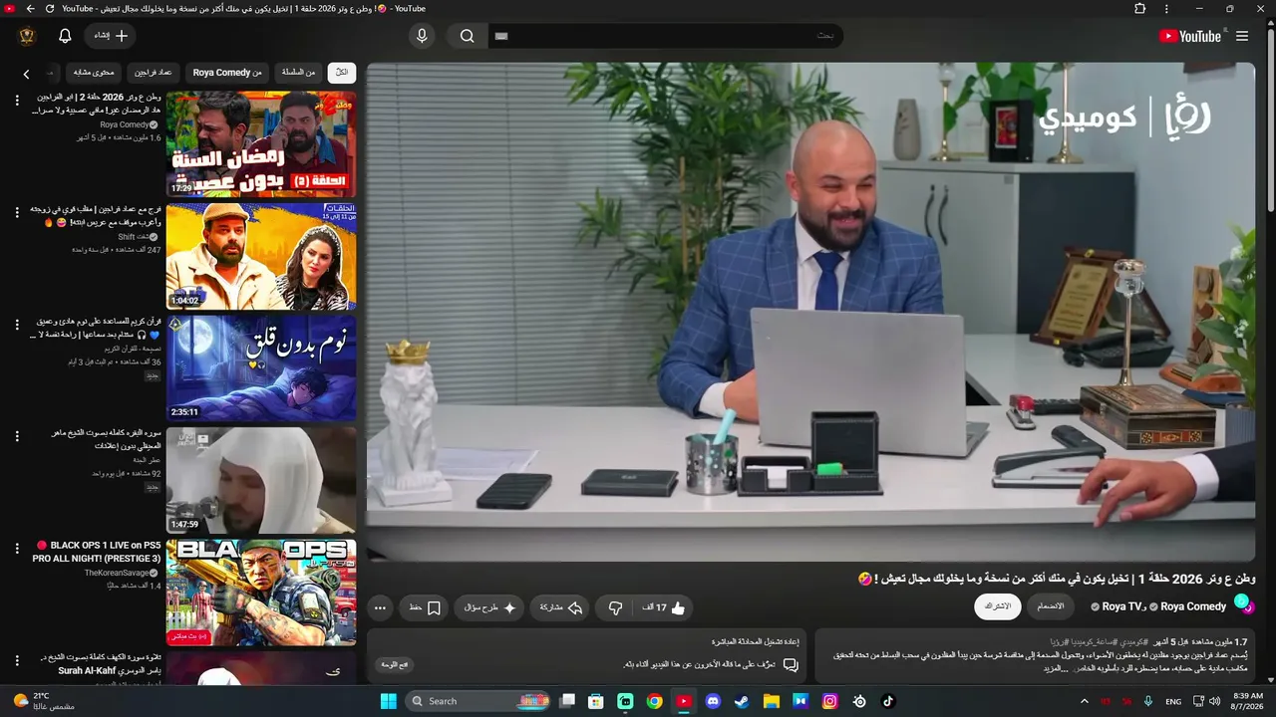Ask a question (طرح سؤال) button
This screenshot has width=1276, height=717.
pyautogui.click(x=490, y=607)
